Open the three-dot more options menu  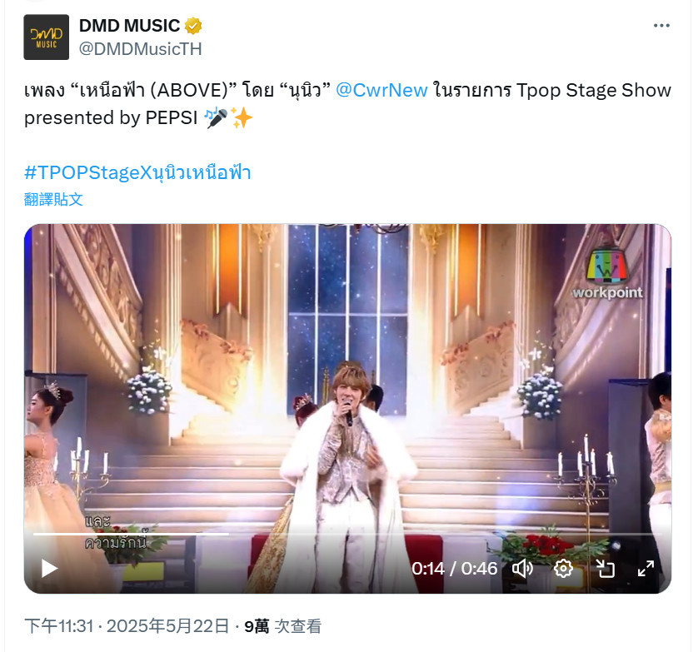point(661,26)
